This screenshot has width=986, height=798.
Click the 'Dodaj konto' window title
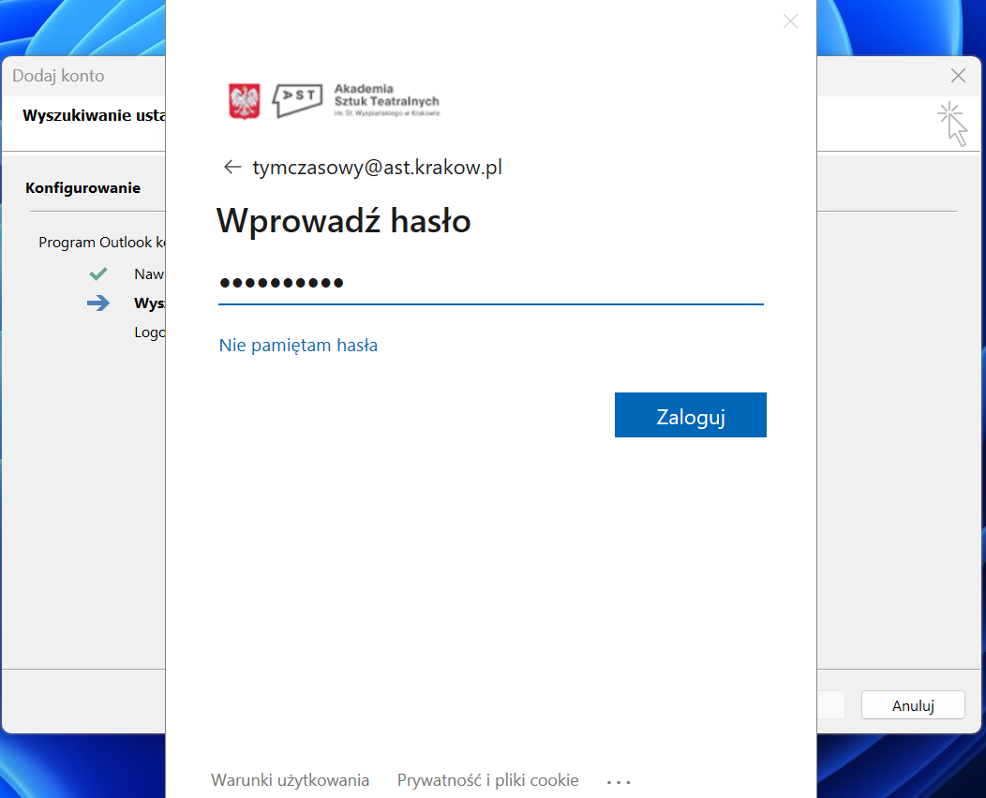pyautogui.click(x=58, y=76)
